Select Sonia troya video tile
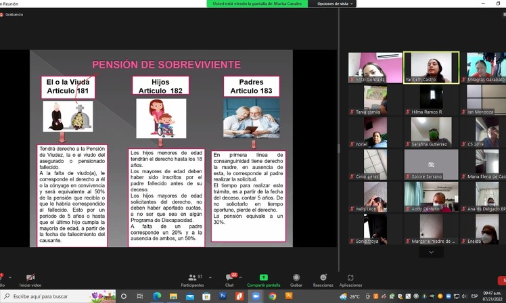 [x=375, y=229]
